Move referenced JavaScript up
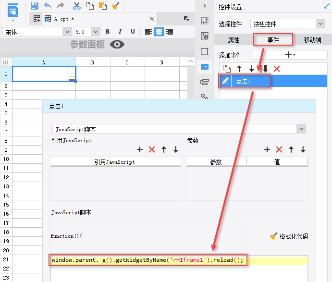The width and height of the screenshot is (332, 282). pyautogui.click(x=164, y=149)
